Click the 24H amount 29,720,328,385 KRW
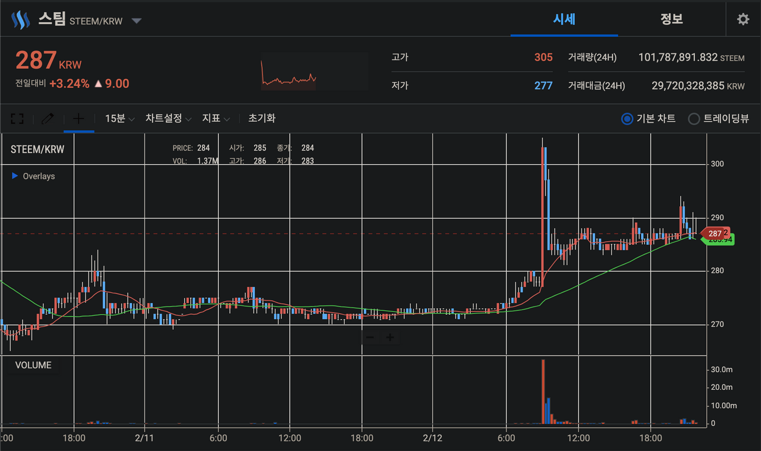 click(x=698, y=86)
